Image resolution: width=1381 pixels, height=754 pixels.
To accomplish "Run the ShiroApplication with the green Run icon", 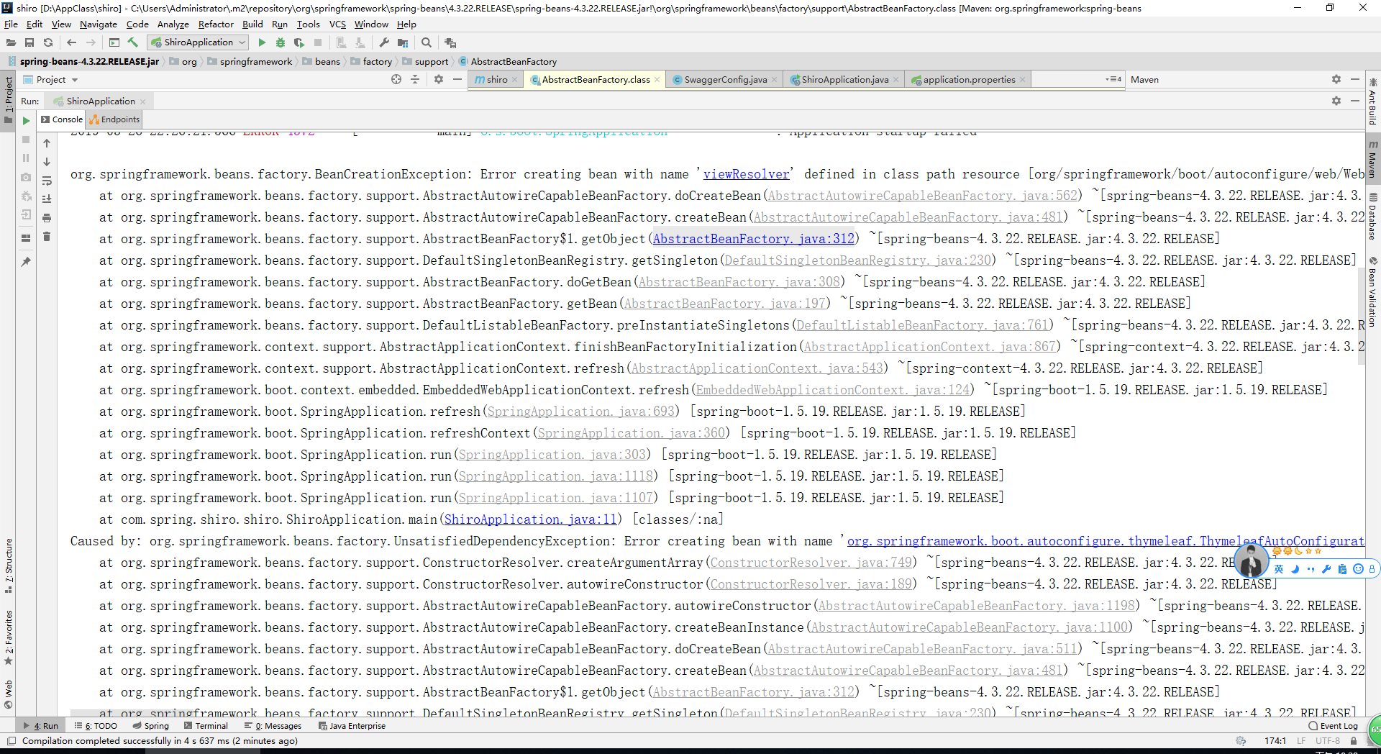I will (x=263, y=42).
